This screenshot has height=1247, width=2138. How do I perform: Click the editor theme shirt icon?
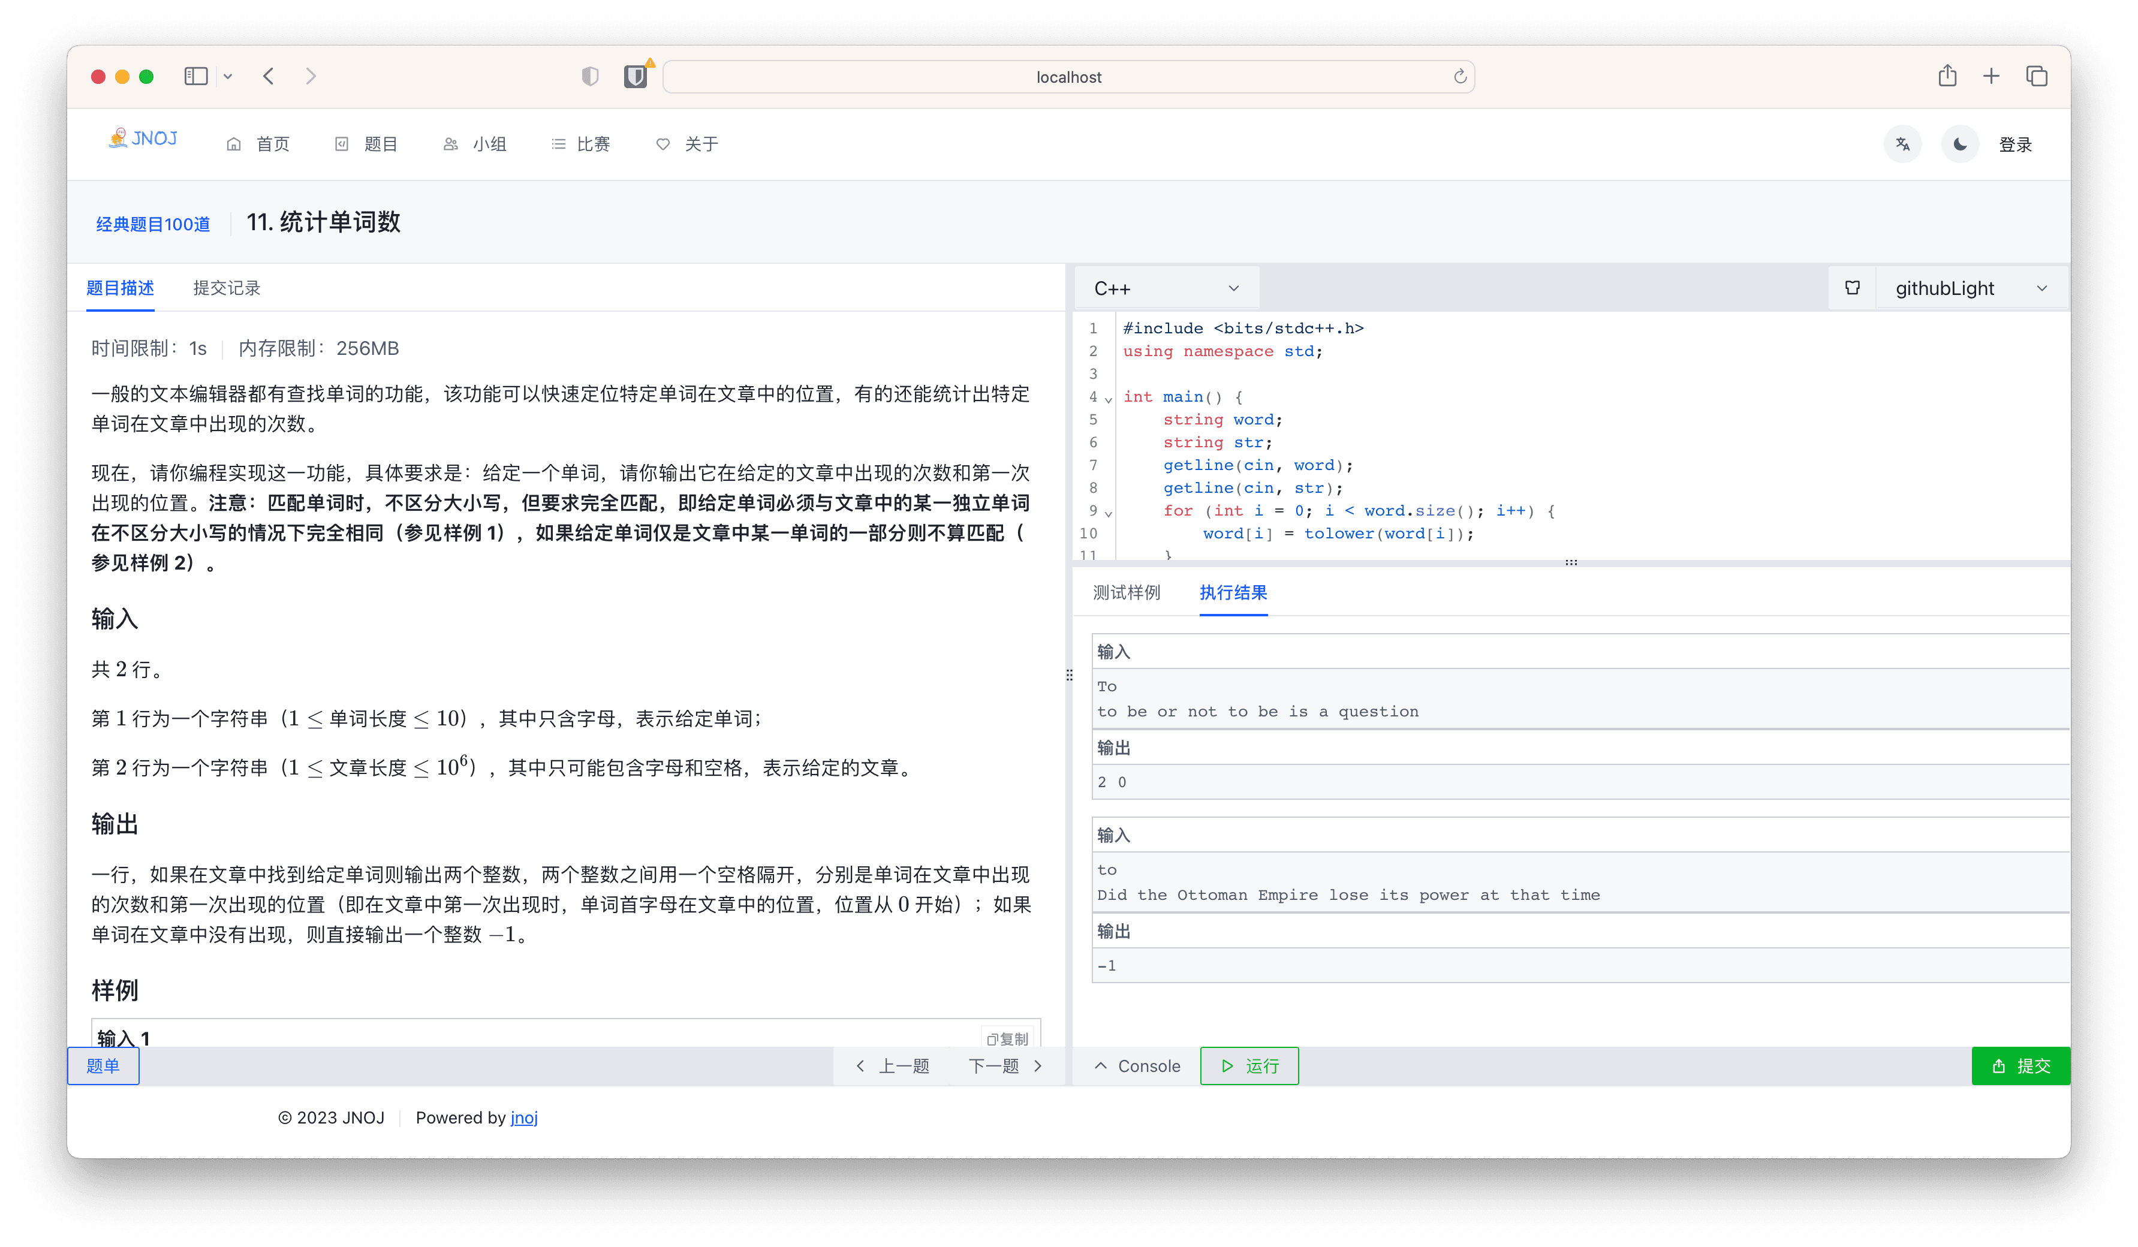click(1852, 288)
